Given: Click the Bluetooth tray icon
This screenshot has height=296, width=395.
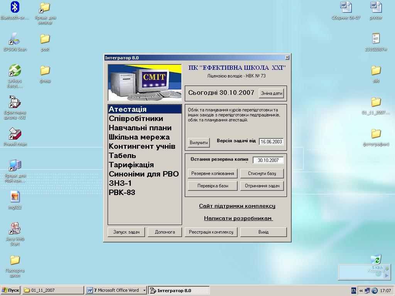Looking at the screenshot, I should (x=375, y=291).
